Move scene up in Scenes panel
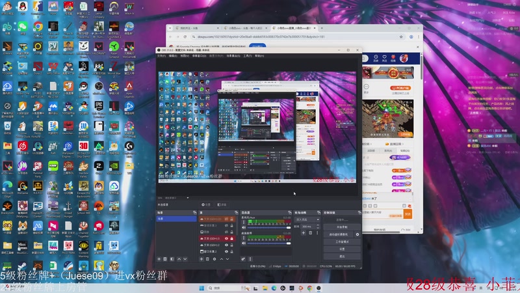The height and width of the screenshot is (293, 520). [x=179, y=259]
